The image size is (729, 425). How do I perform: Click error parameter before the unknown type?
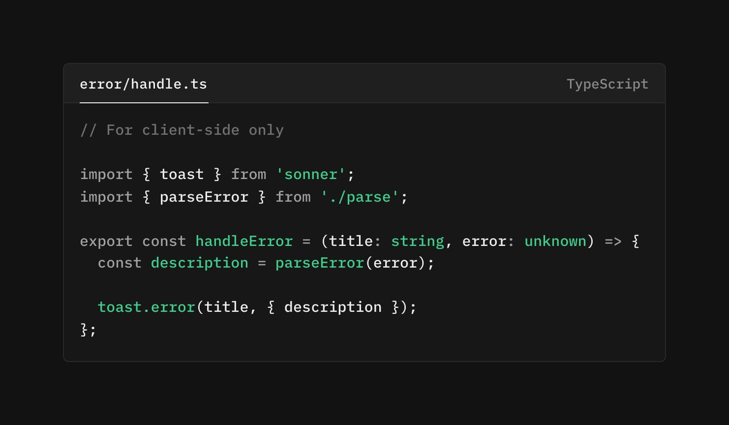point(484,241)
